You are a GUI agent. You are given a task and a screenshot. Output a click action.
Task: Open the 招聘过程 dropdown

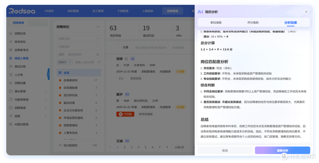click(x=79, y=39)
